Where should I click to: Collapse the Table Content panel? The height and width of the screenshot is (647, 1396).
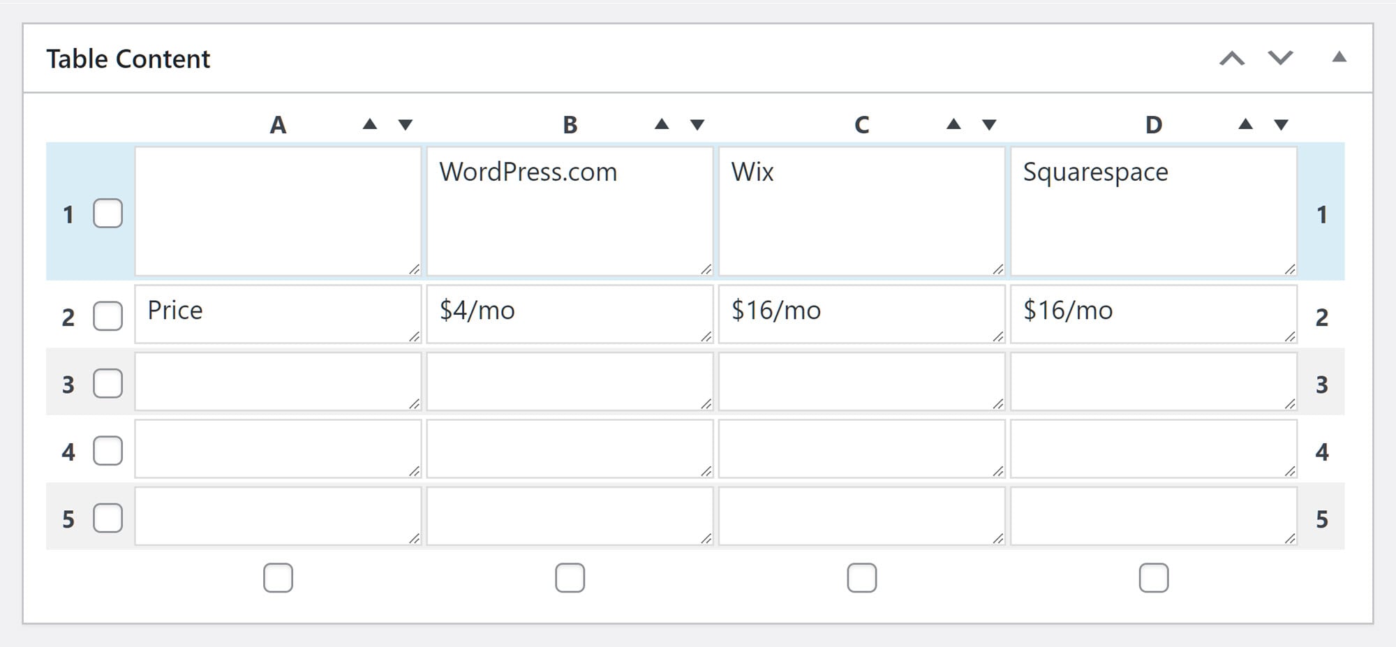(x=1338, y=59)
